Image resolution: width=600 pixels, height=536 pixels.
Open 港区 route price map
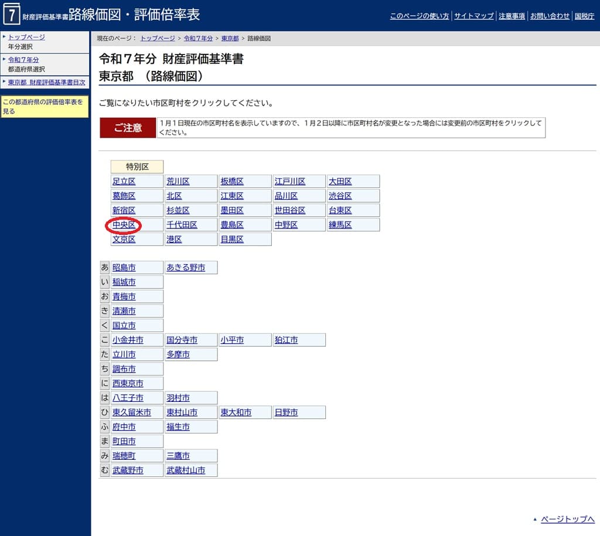point(174,240)
